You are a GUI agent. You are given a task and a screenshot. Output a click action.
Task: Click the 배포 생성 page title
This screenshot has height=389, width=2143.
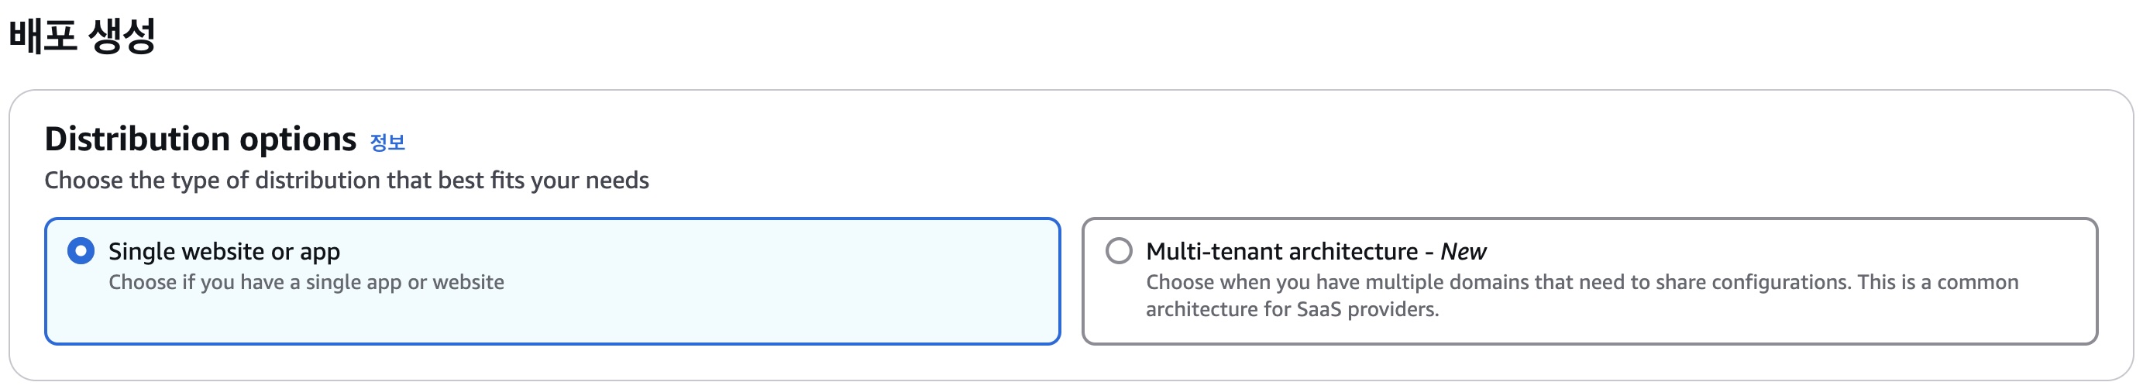click(x=81, y=36)
